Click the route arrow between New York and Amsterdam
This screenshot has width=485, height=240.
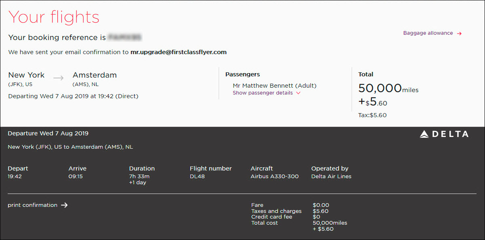click(x=59, y=78)
